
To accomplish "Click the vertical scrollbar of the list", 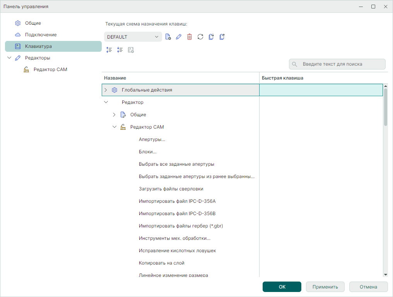I will pyautogui.click(x=385, y=108).
